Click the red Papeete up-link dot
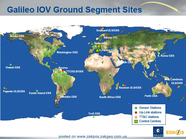This screenshot has height=139, width=186. coord(6,88)
